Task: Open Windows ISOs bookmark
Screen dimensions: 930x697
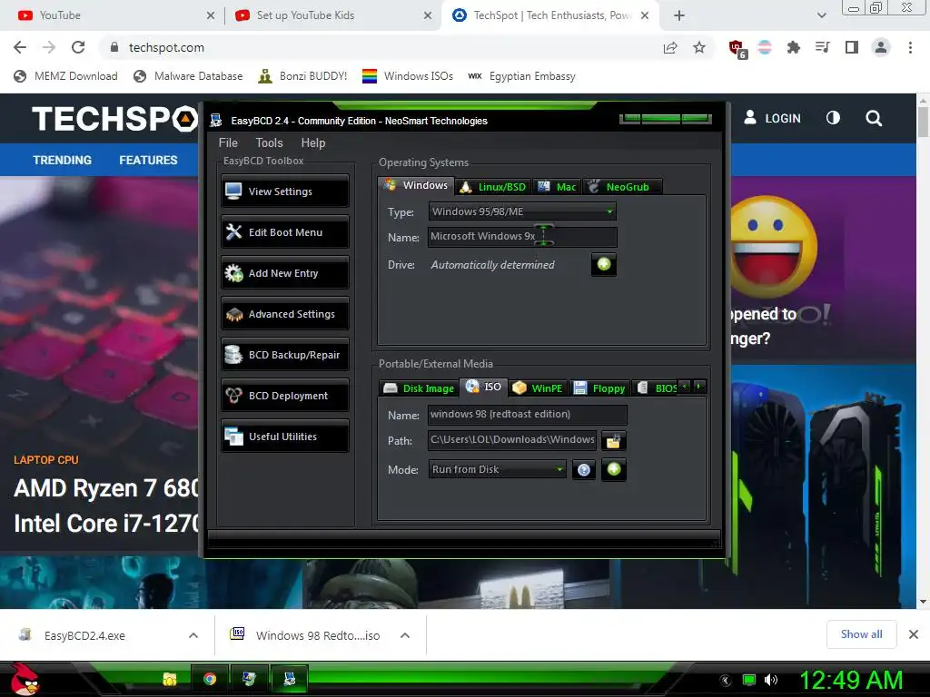Action: point(408,76)
